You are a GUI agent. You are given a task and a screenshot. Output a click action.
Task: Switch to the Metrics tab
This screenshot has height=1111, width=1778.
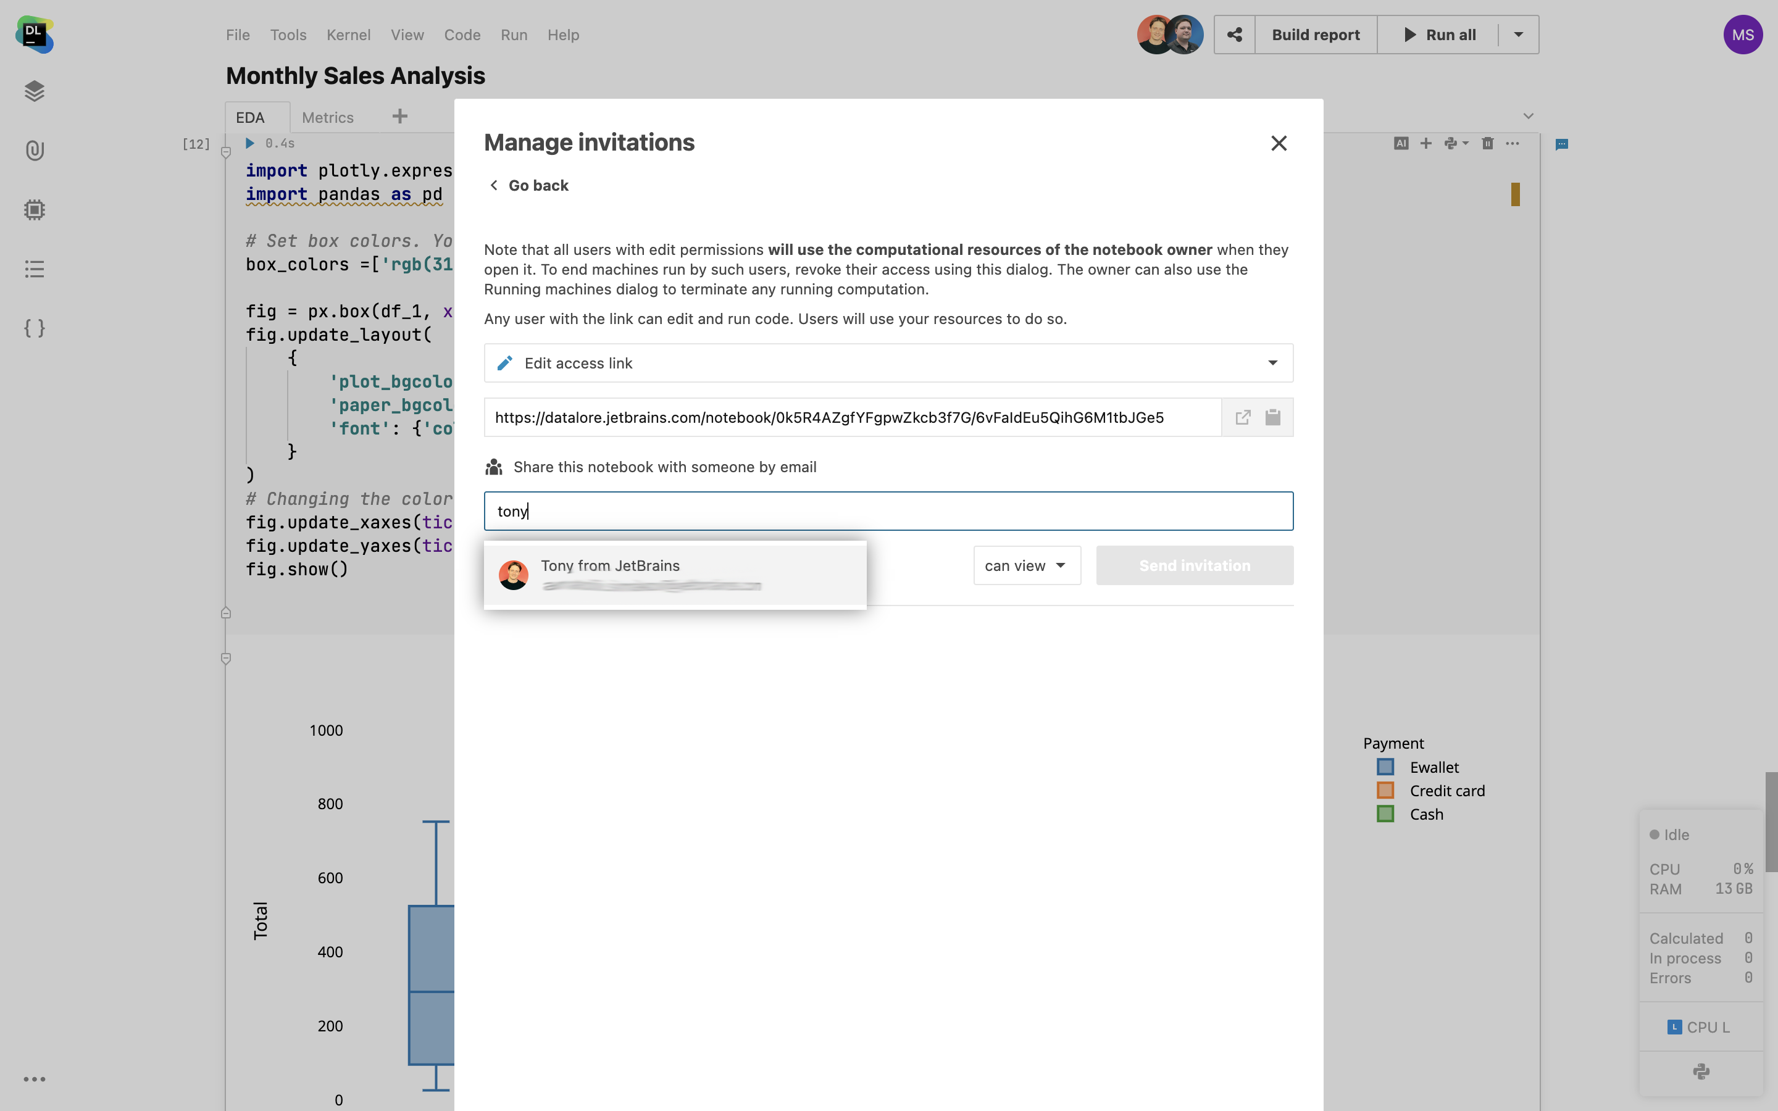pos(328,117)
